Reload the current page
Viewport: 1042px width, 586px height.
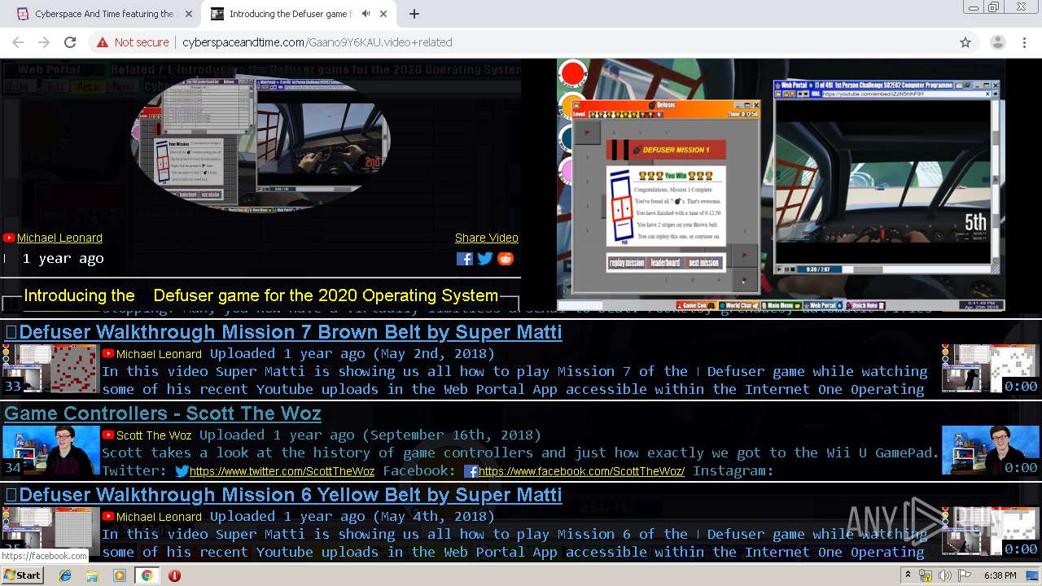coord(70,42)
